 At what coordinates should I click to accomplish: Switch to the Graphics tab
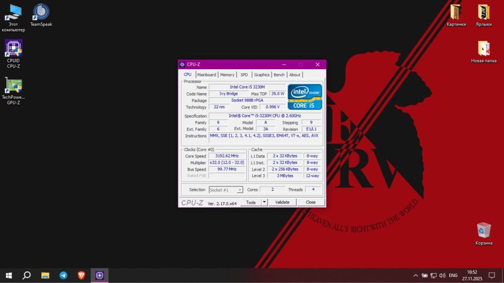[262, 75]
